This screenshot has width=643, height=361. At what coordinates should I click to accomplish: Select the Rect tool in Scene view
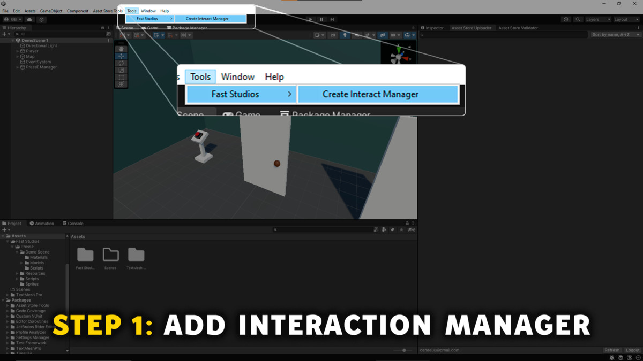121,77
